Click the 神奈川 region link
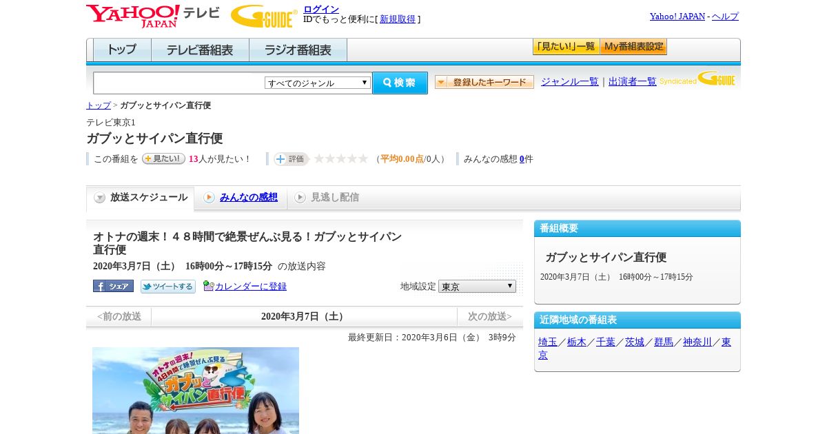The width and height of the screenshot is (827, 434). pyautogui.click(x=697, y=342)
